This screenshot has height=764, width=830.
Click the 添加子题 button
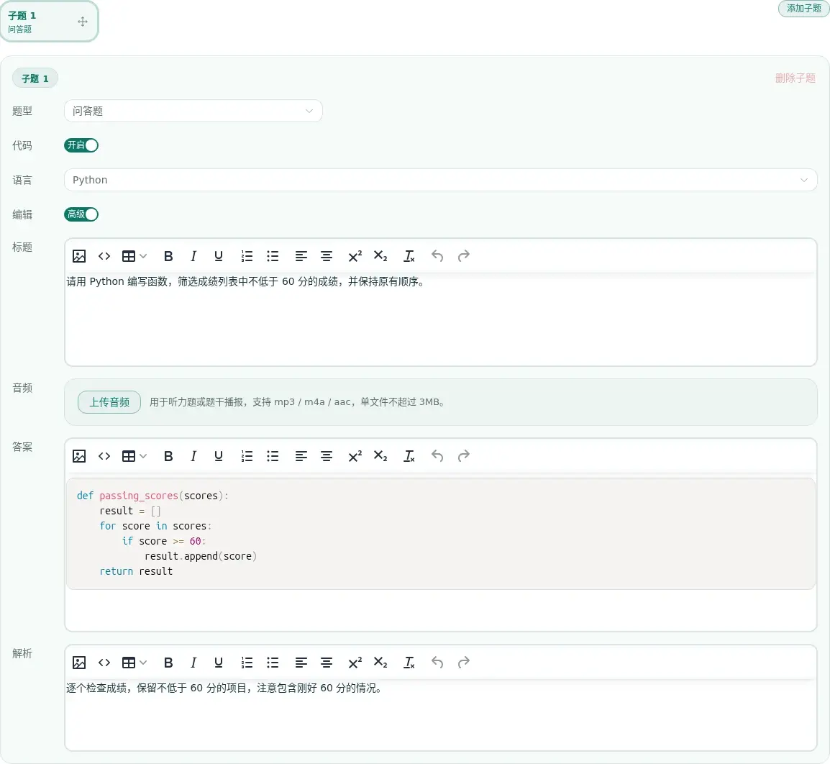click(803, 9)
